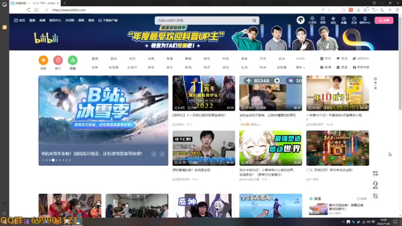Open 赛事 in the top navigation
This screenshot has height=226, width=402.
91,20
